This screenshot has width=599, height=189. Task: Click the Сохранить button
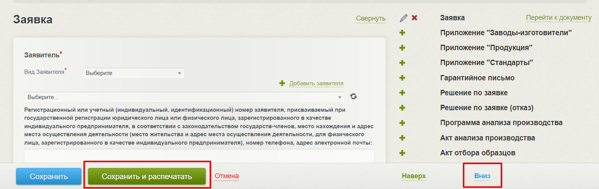pyautogui.click(x=49, y=176)
